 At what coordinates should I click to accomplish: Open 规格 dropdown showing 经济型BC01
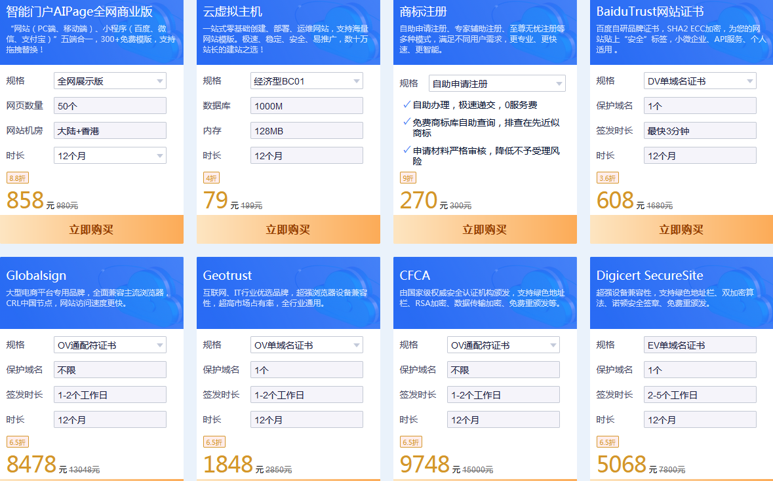click(x=307, y=81)
